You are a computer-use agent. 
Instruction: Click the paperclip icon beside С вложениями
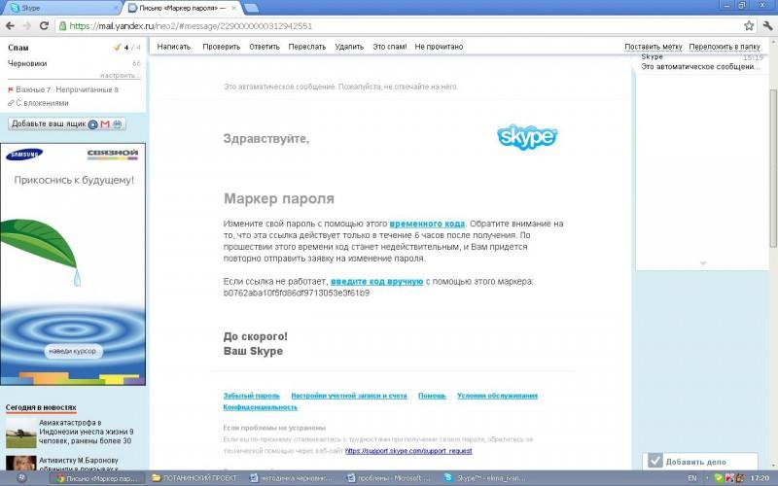point(11,103)
